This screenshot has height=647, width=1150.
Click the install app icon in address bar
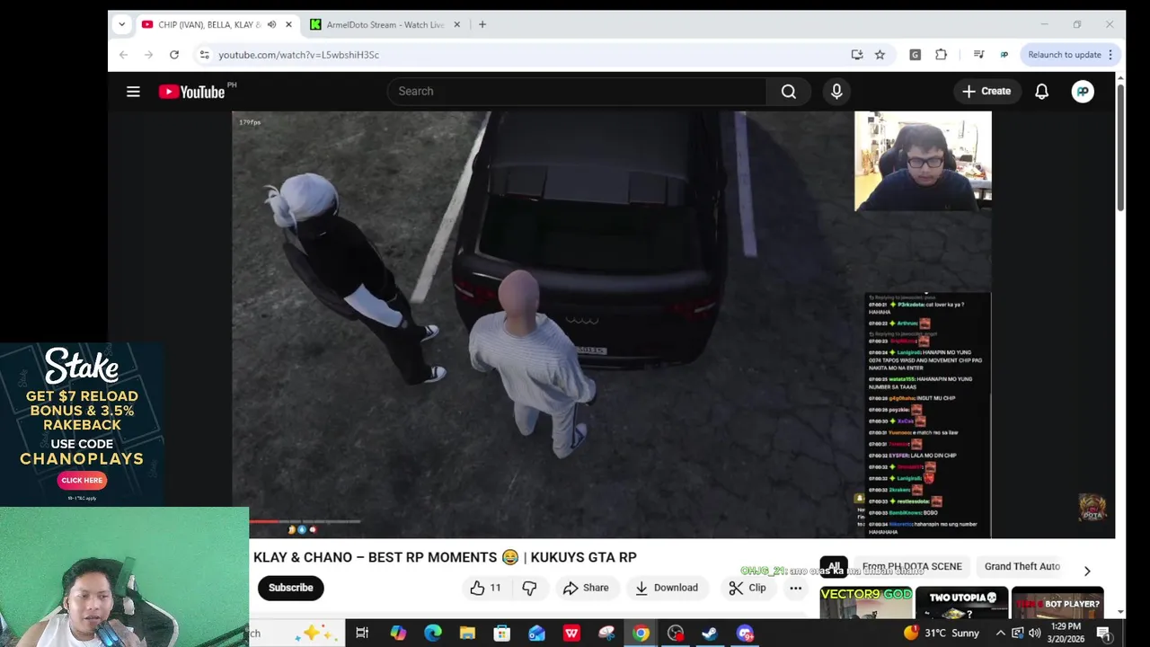point(857,55)
